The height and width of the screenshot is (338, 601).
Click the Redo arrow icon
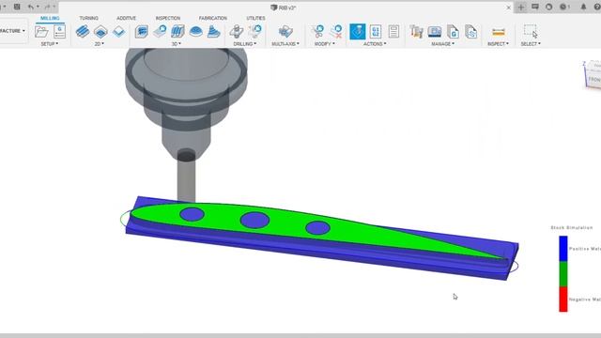pyautogui.click(x=47, y=7)
